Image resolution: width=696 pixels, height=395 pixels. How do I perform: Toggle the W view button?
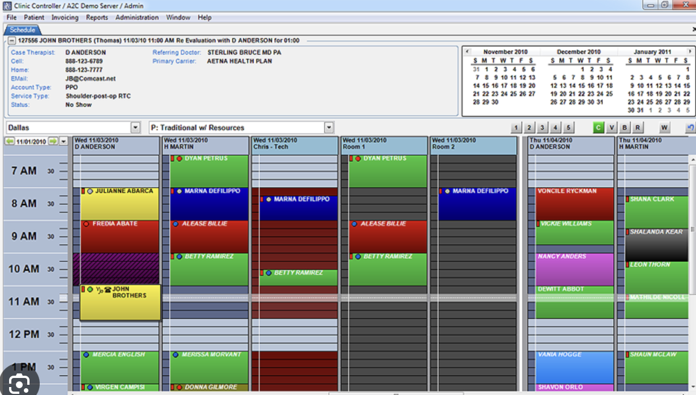pos(664,128)
